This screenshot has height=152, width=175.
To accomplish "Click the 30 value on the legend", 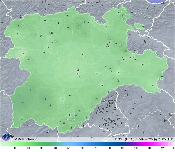I will 42,148.
